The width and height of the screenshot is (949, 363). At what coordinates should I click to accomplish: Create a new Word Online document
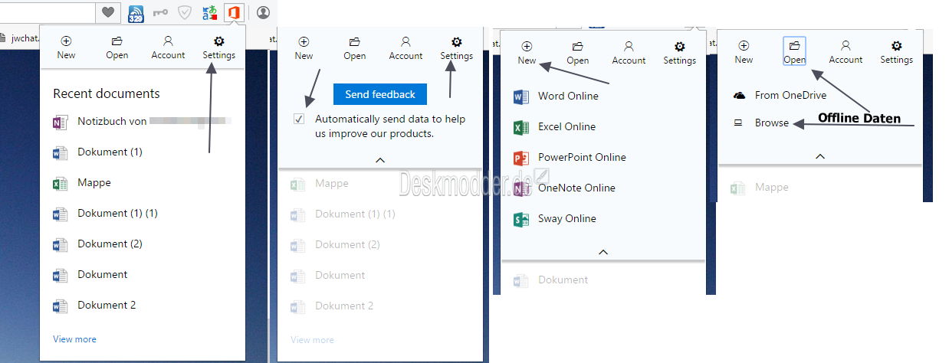coord(567,96)
